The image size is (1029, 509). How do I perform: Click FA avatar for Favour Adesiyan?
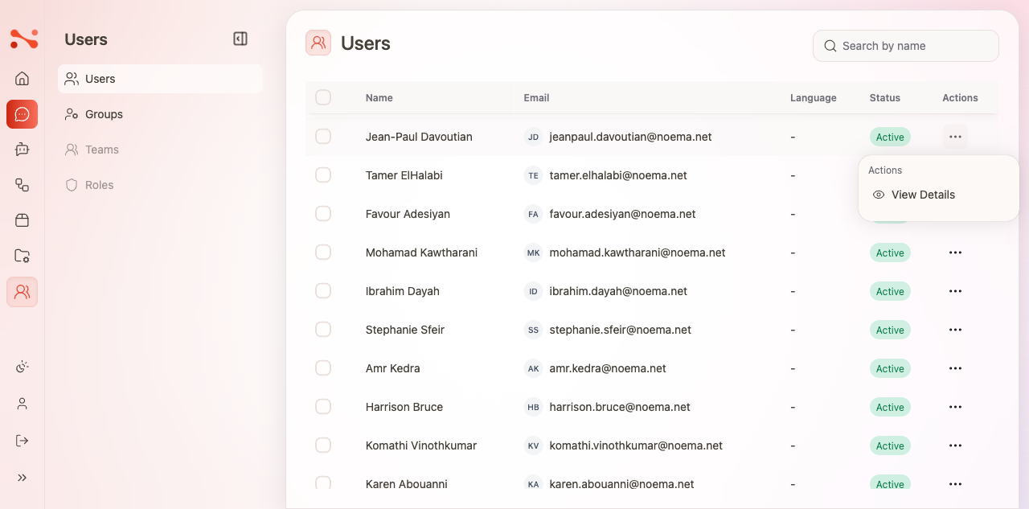click(533, 214)
